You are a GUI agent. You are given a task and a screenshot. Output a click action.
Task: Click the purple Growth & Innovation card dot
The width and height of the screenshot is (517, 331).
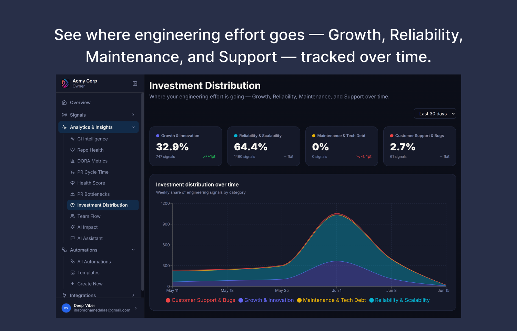pos(158,136)
